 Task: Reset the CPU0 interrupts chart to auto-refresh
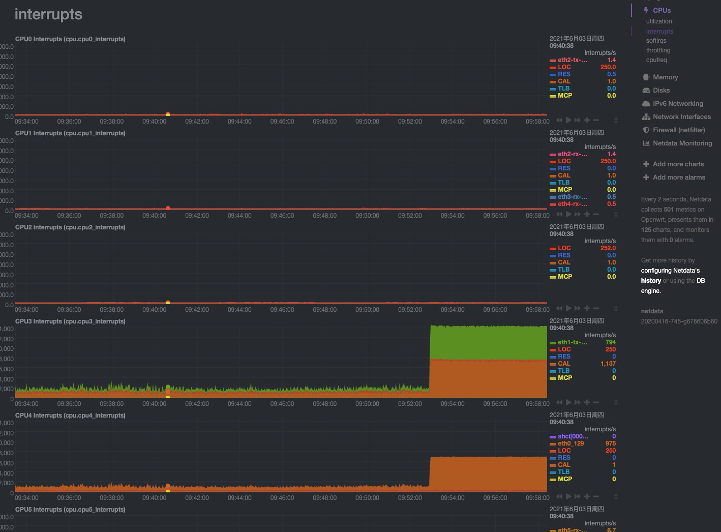(x=568, y=120)
